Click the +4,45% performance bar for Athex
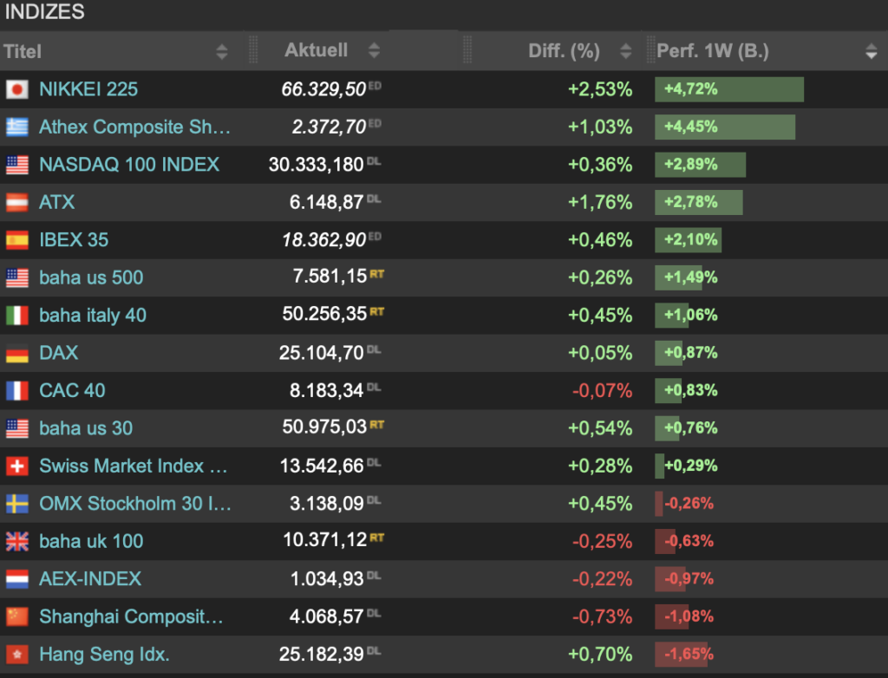The height and width of the screenshot is (678, 888). (725, 127)
